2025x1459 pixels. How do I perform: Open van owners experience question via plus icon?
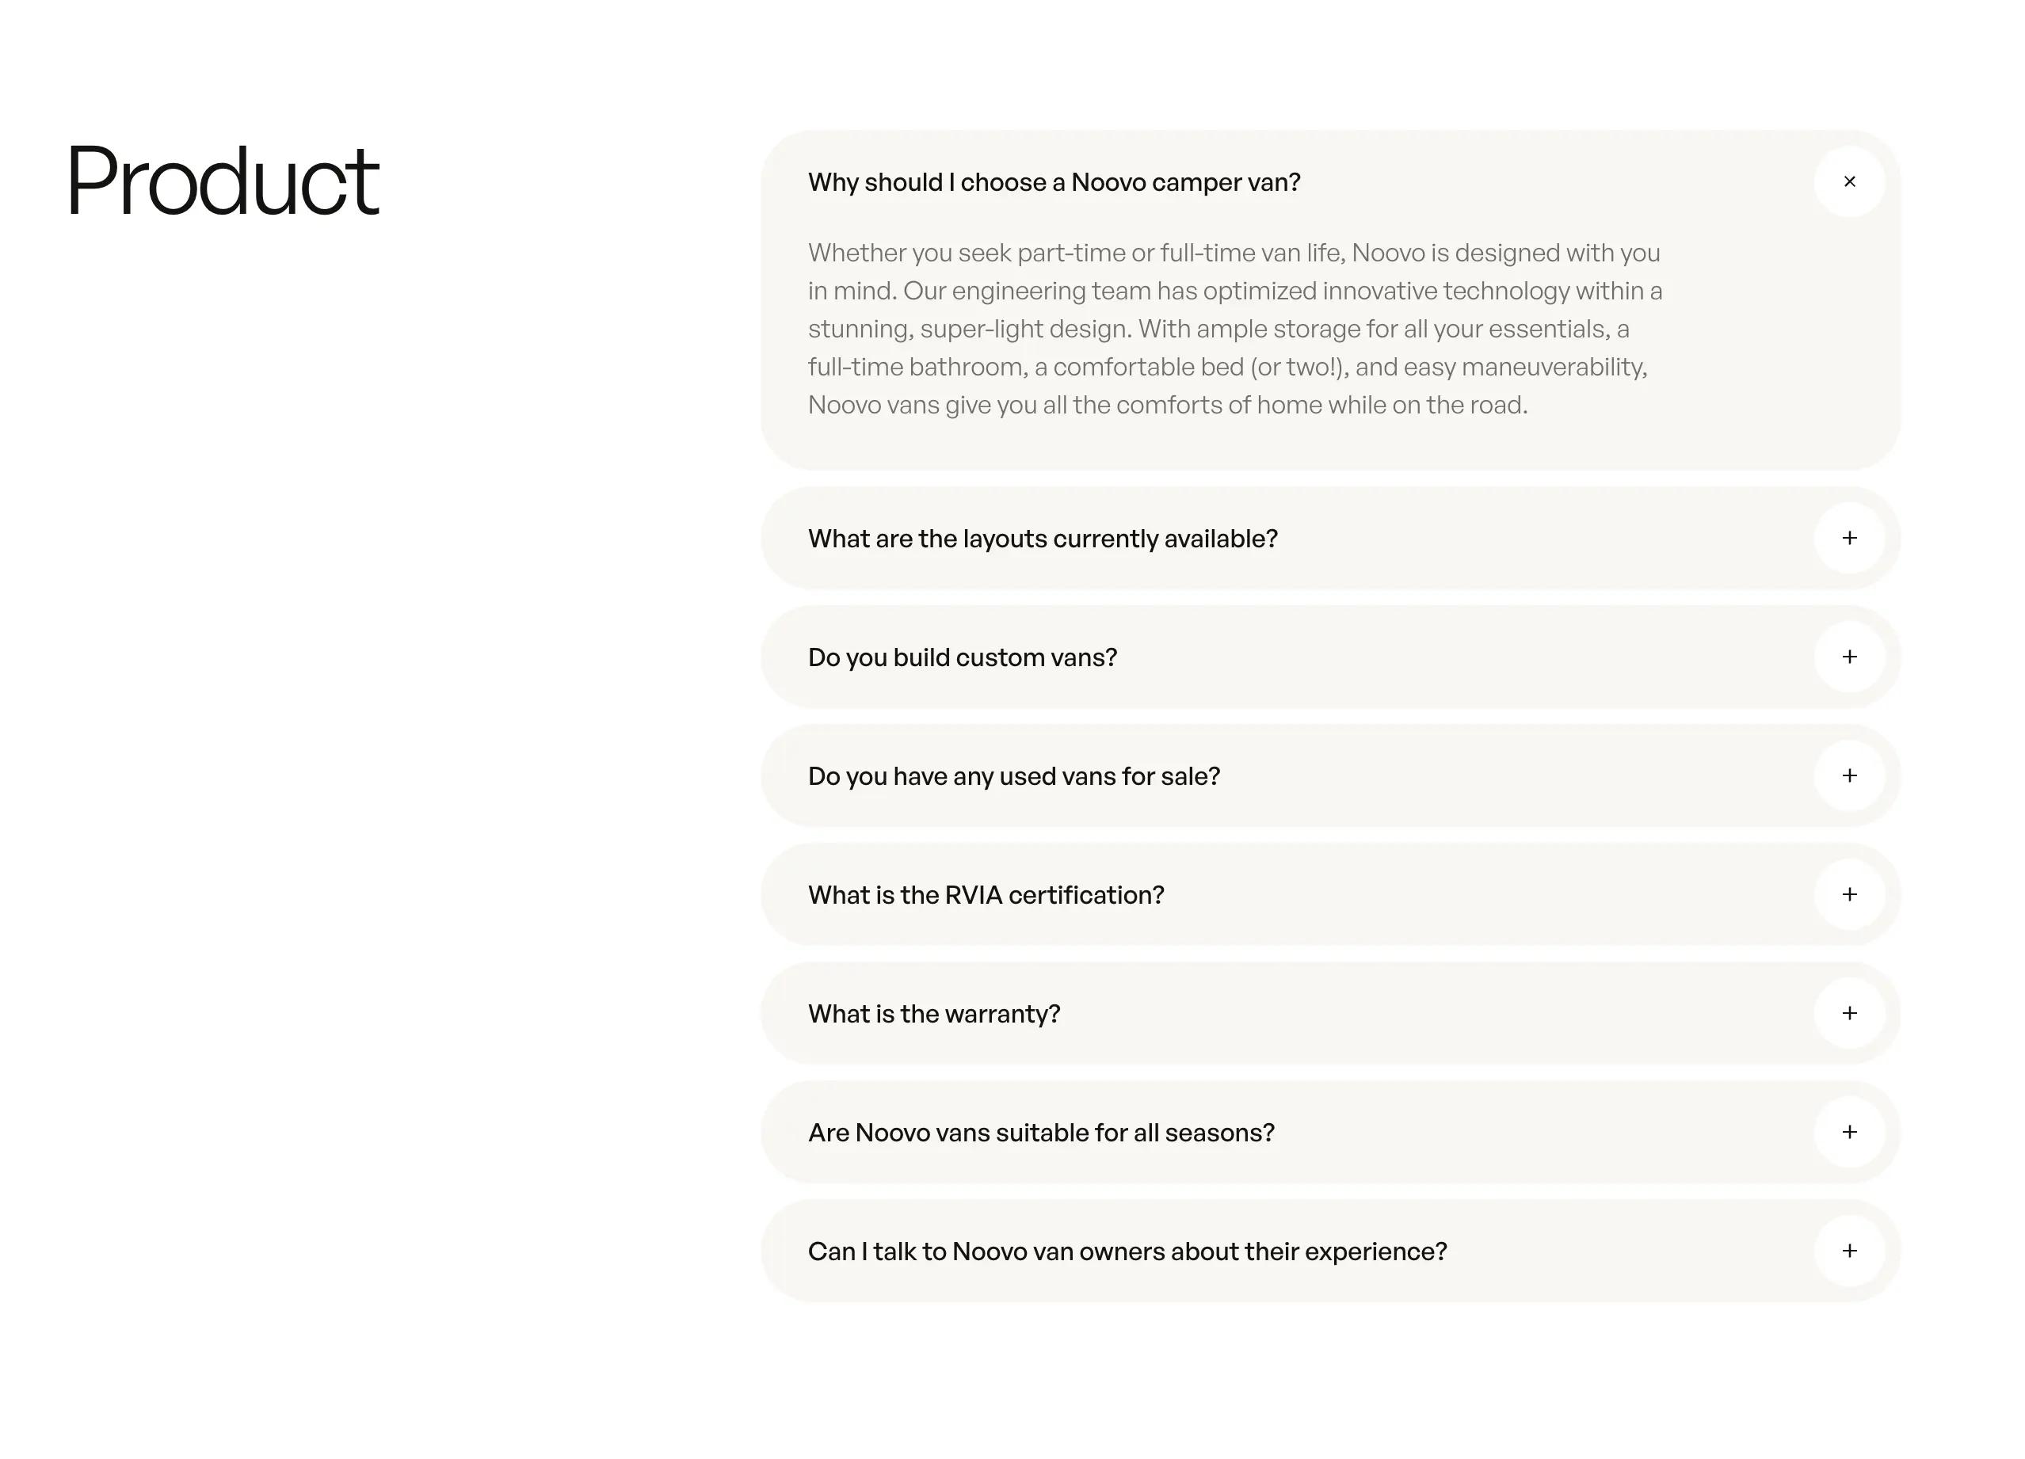pos(1849,1251)
